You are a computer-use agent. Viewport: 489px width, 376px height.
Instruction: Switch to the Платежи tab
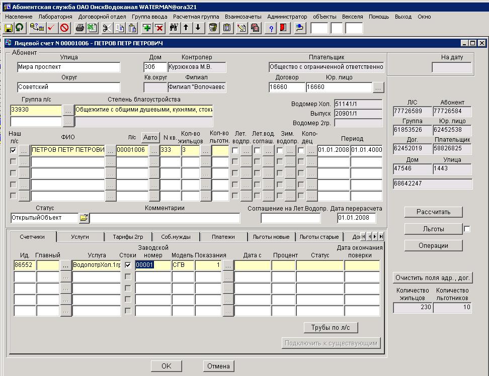point(223,237)
